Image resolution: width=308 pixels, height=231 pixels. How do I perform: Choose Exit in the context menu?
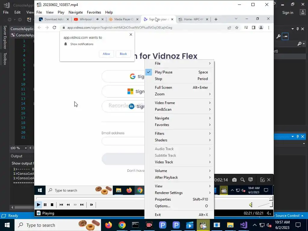click(179, 215)
